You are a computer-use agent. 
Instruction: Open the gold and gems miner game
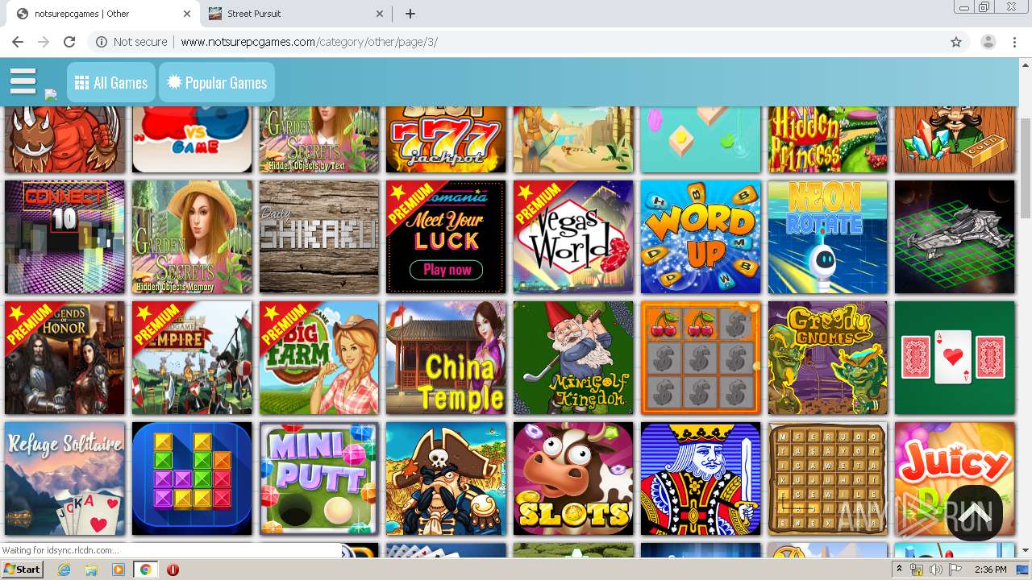pyautogui.click(x=955, y=139)
